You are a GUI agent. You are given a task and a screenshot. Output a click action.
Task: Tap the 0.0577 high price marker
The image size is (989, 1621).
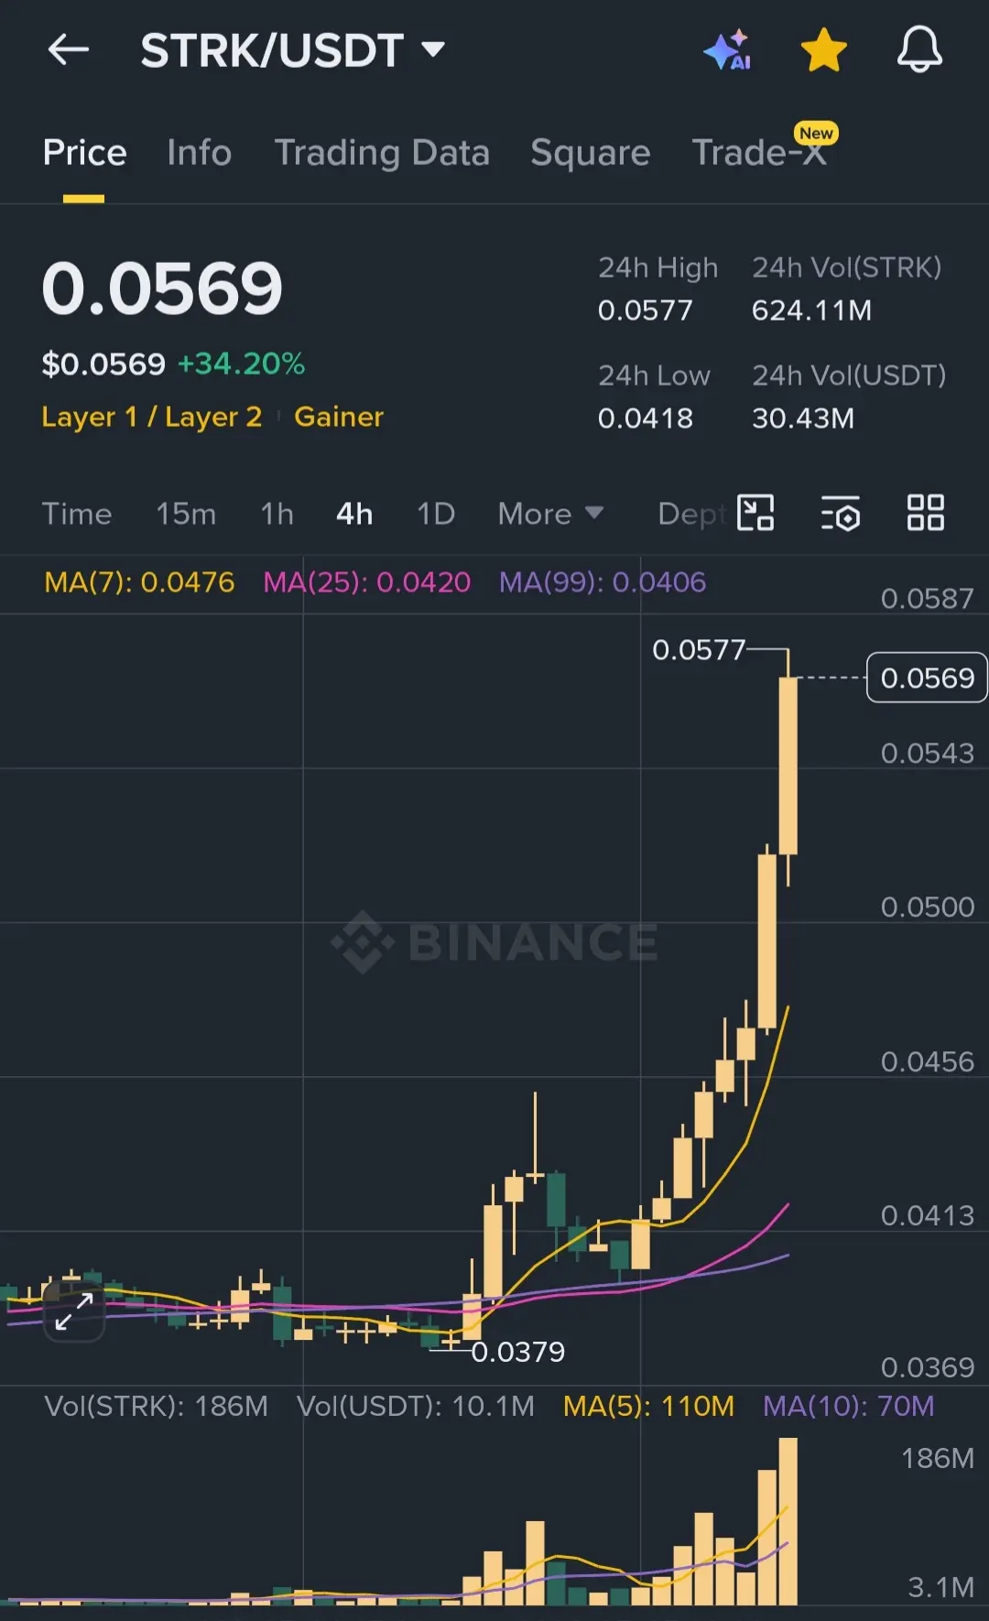[x=699, y=650]
